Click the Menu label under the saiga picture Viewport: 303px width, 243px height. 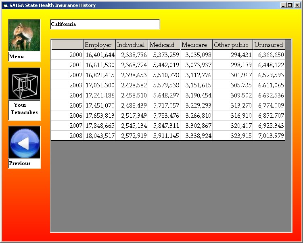(24, 57)
